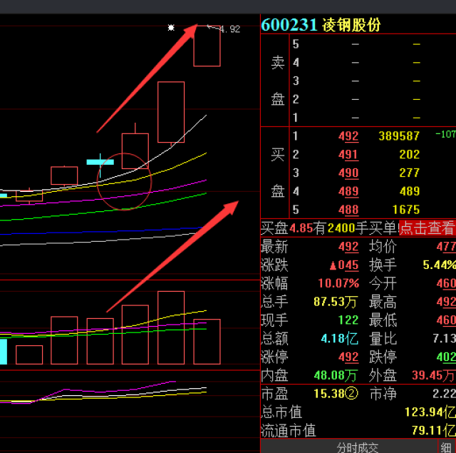This screenshot has width=456, height=453.
Task: Click the 涨停 limit-up value 492
Action: 348,357
